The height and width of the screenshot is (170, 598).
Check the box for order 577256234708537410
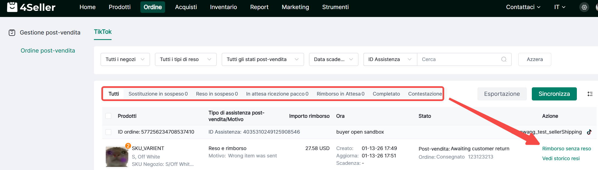(x=109, y=132)
